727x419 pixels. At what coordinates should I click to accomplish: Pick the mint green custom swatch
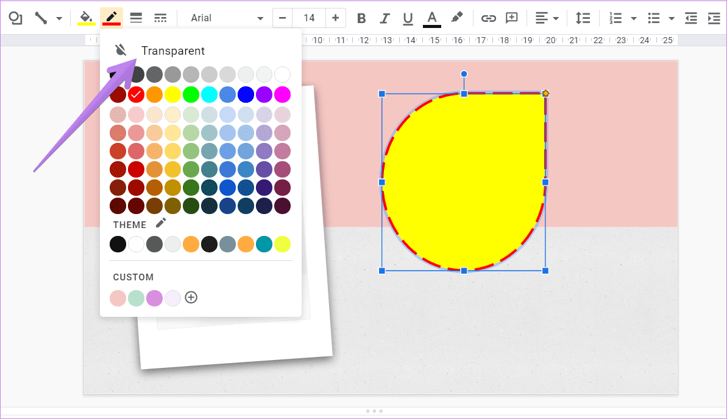(x=137, y=299)
